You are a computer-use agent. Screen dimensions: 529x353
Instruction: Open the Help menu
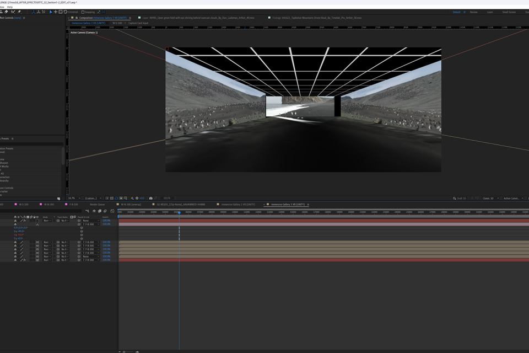point(9,7)
